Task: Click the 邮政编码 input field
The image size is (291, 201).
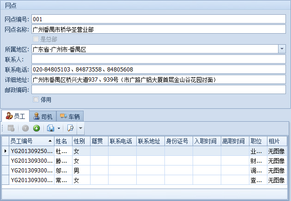Action: pyautogui.click(x=158, y=89)
